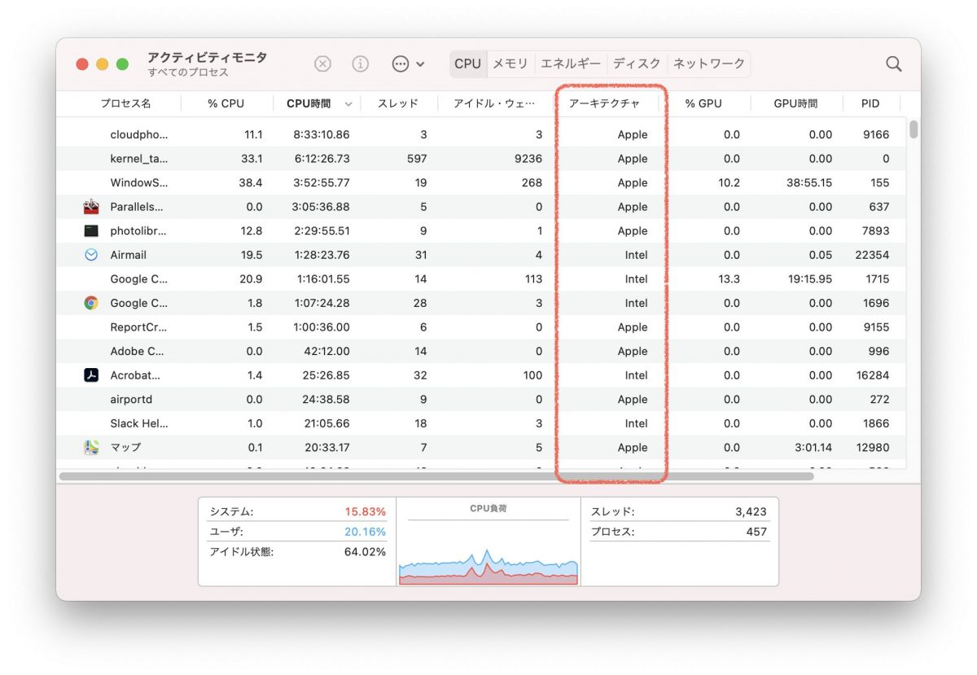Image resolution: width=977 pixels, height=675 pixels.
Task: Switch to the エネルギー tab
Action: (570, 64)
